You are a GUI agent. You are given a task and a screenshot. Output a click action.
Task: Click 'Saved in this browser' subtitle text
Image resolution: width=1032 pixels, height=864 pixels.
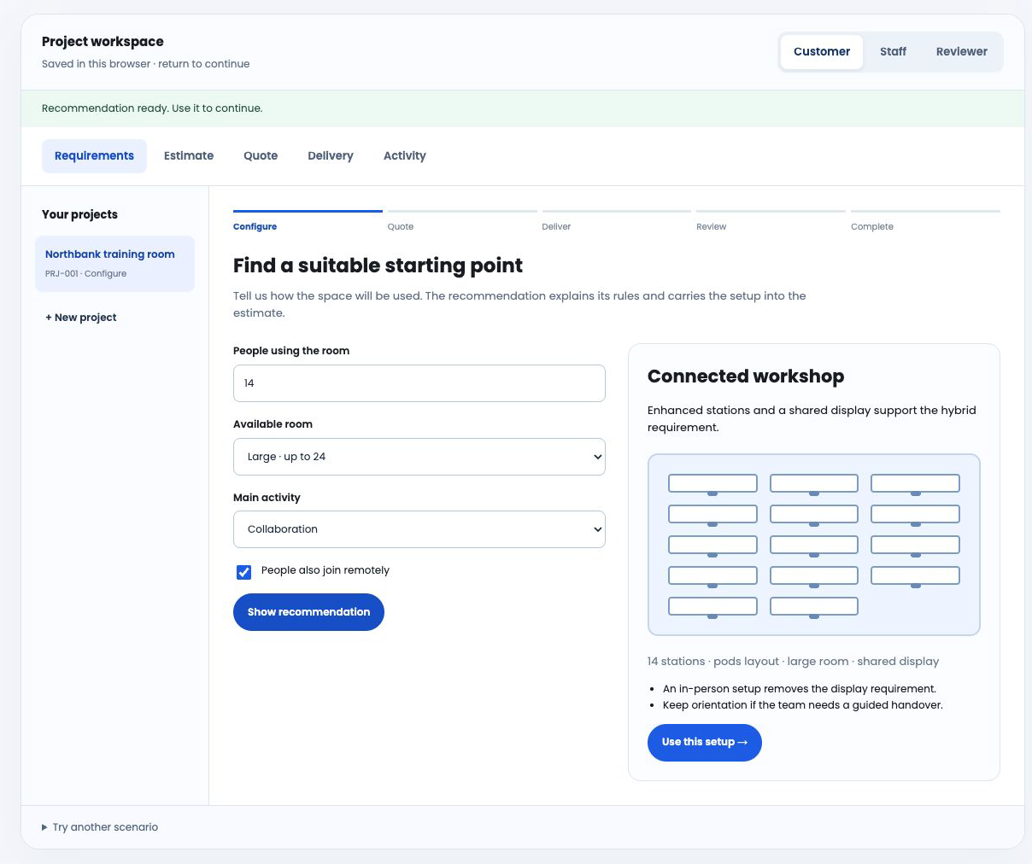(146, 64)
